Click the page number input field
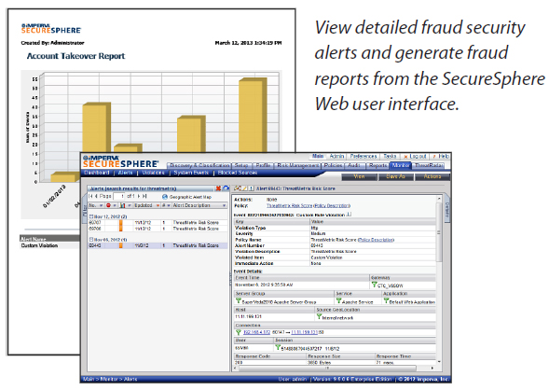This screenshot has height=390, width=549. [x=119, y=197]
